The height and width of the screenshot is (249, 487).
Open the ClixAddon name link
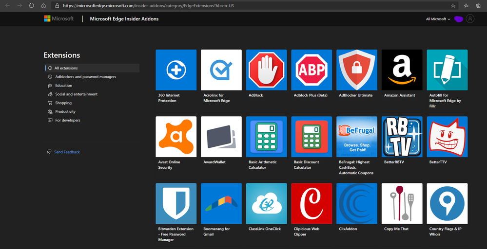(348, 229)
